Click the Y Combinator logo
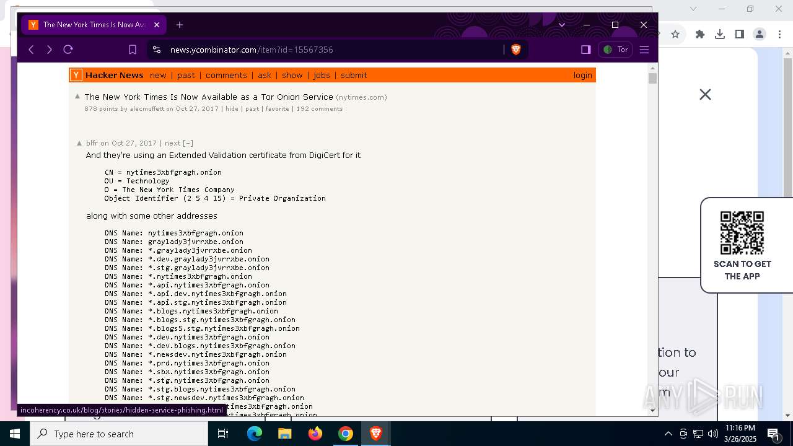The image size is (793, 446). coord(76,75)
